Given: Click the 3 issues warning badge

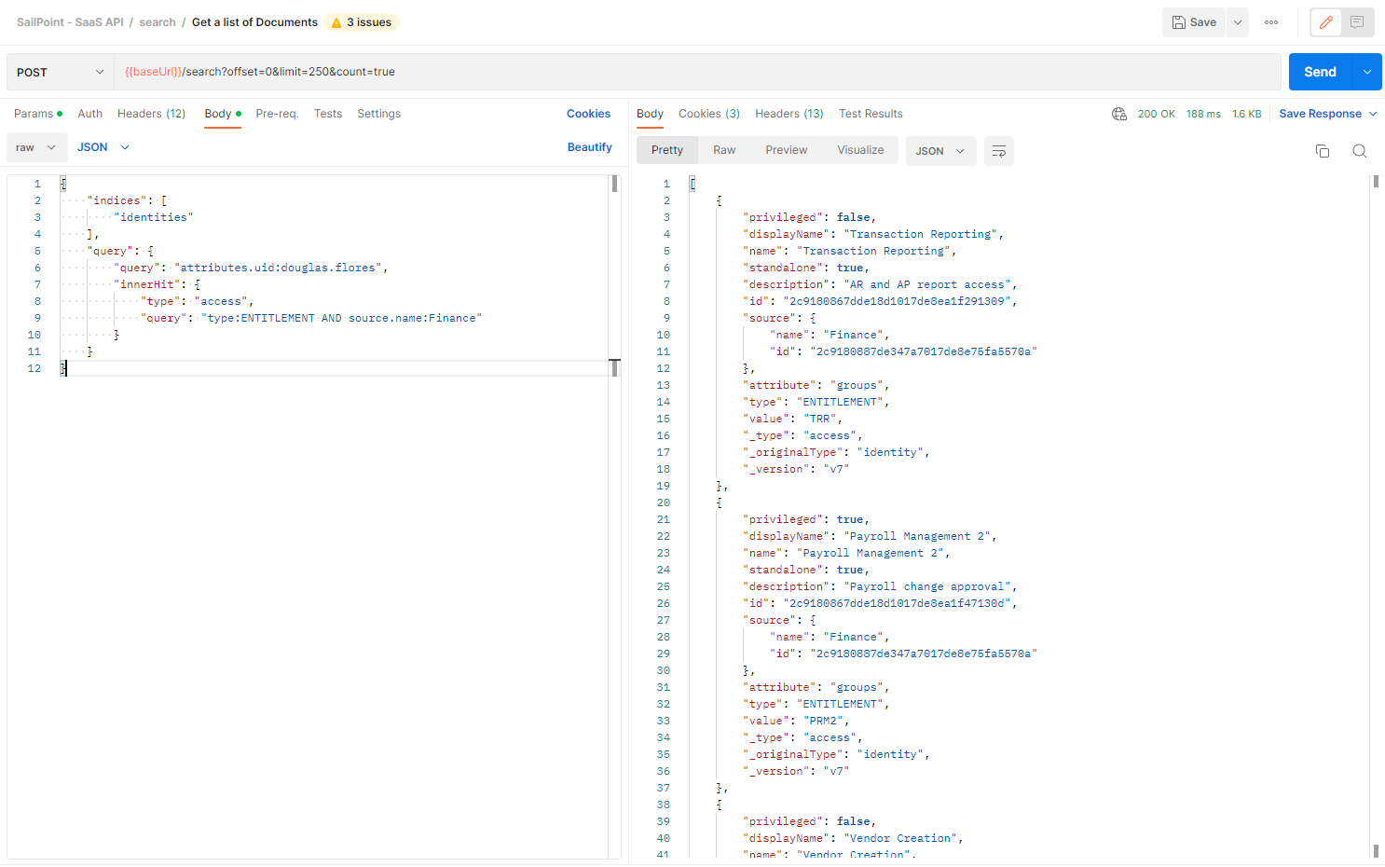Looking at the screenshot, I should (x=362, y=21).
